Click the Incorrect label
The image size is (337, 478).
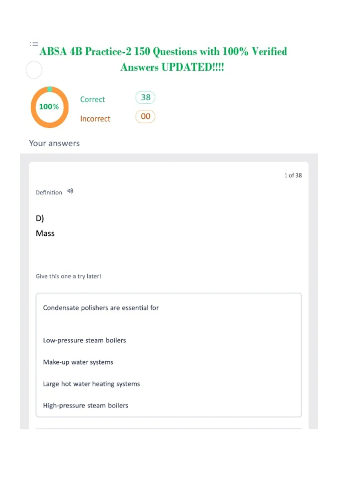95,119
